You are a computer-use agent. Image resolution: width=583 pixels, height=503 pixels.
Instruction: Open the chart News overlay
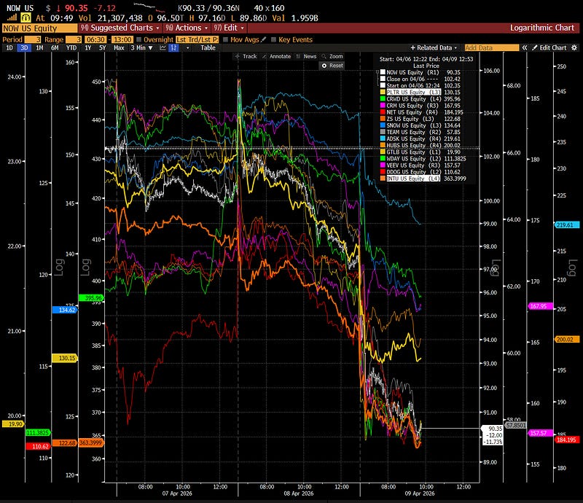click(306, 56)
